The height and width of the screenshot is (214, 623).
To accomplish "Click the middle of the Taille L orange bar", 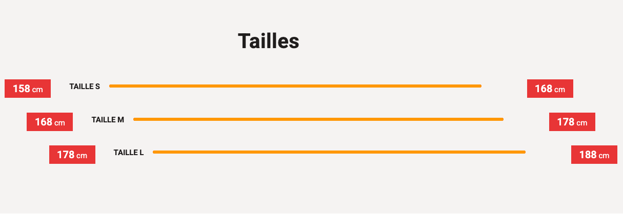I will click(x=339, y=152).
